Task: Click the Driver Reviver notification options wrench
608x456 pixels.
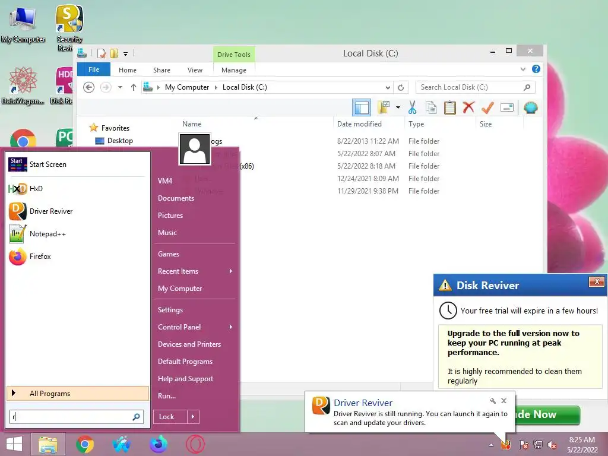Action: (x=492, y=401)
